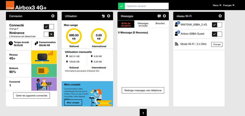
Task: Click the Orange F operator name
Action: pos(14,29)
